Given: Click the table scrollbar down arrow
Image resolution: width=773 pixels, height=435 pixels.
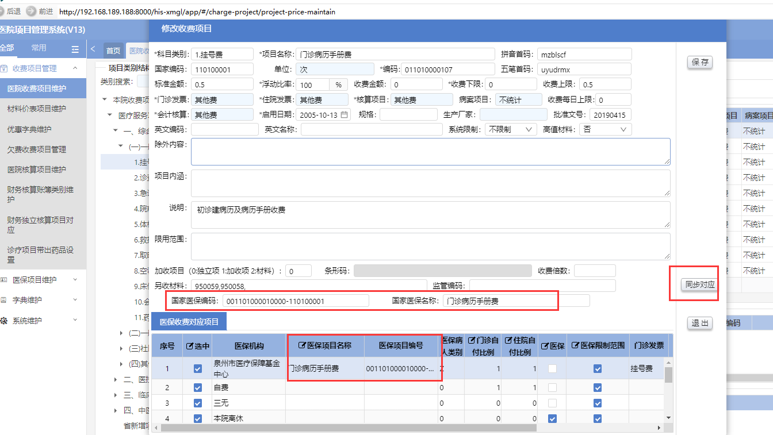Looking at the screenshot, I should click(x=668, y=418).
